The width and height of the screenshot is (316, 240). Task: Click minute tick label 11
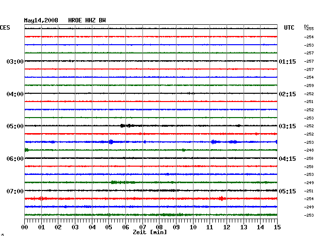coord(210,227)
